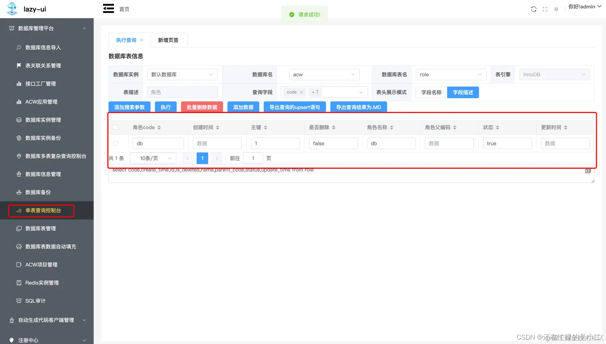Open the InnoDB table engine dropdown
The image size is (606, 344).
point(554,74)
